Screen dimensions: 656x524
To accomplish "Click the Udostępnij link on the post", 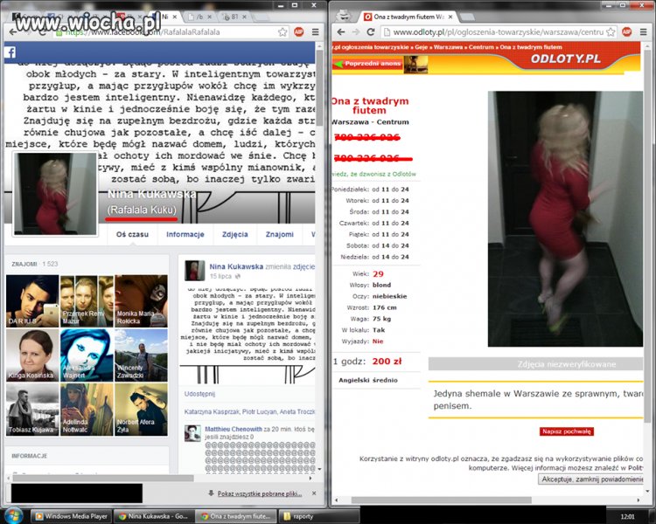I will tap(199, 394).
